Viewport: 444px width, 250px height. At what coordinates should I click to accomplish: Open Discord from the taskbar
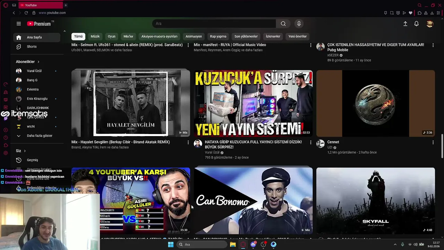pos(253,244)
